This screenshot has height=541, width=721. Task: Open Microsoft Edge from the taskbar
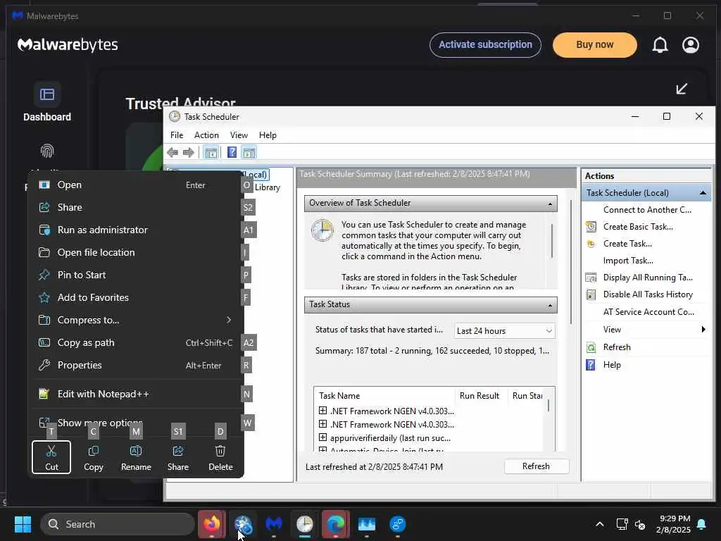click(336, 524)
